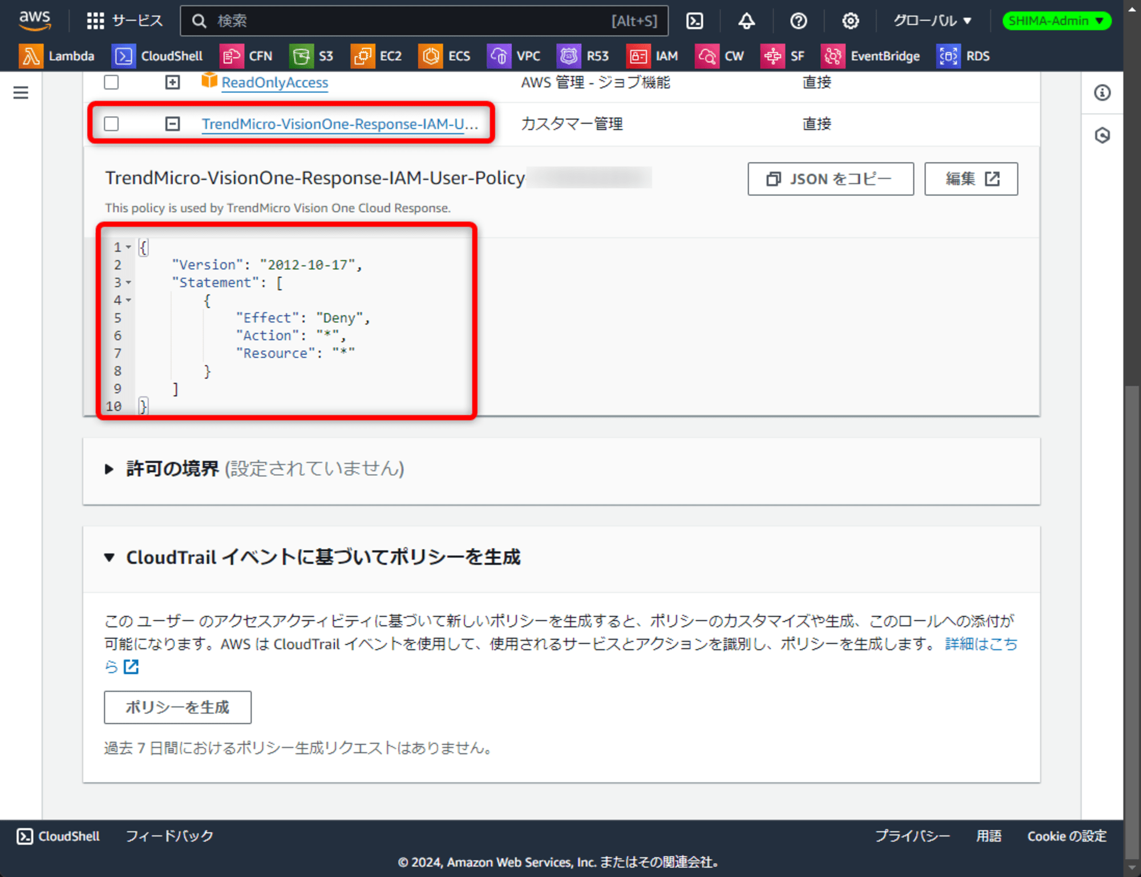Click the "Action": "*" JSON line
Image resolution: width=1141 pixels, height=877 pixels.
(291, 336)
